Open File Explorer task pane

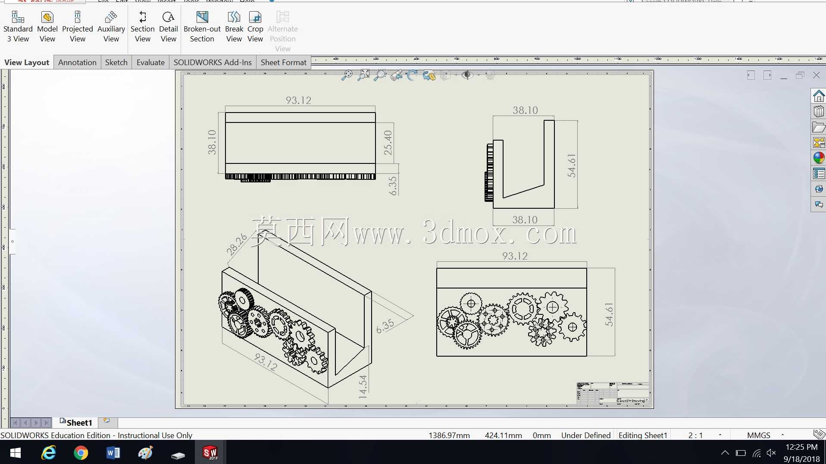(x=819, y=127)
